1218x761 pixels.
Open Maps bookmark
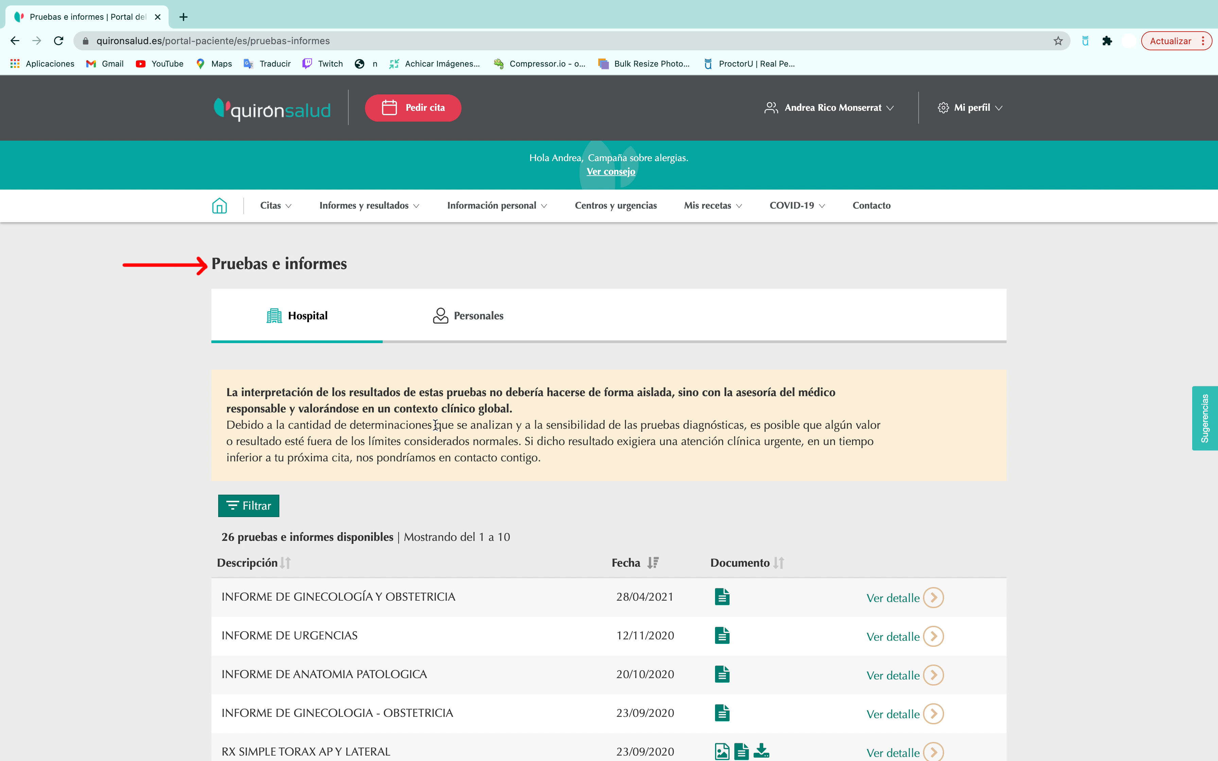point(214,64)
